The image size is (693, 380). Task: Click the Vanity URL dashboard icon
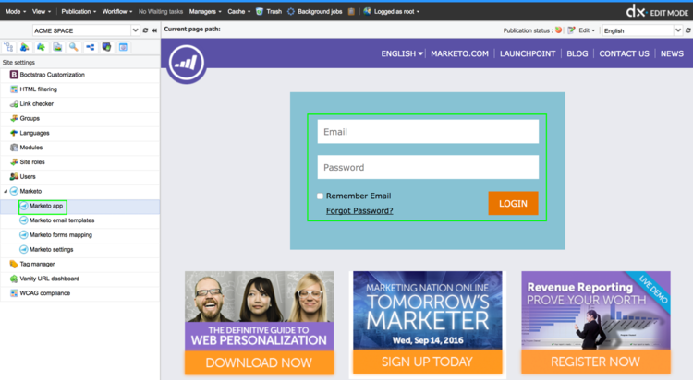[x=14, y=279]
